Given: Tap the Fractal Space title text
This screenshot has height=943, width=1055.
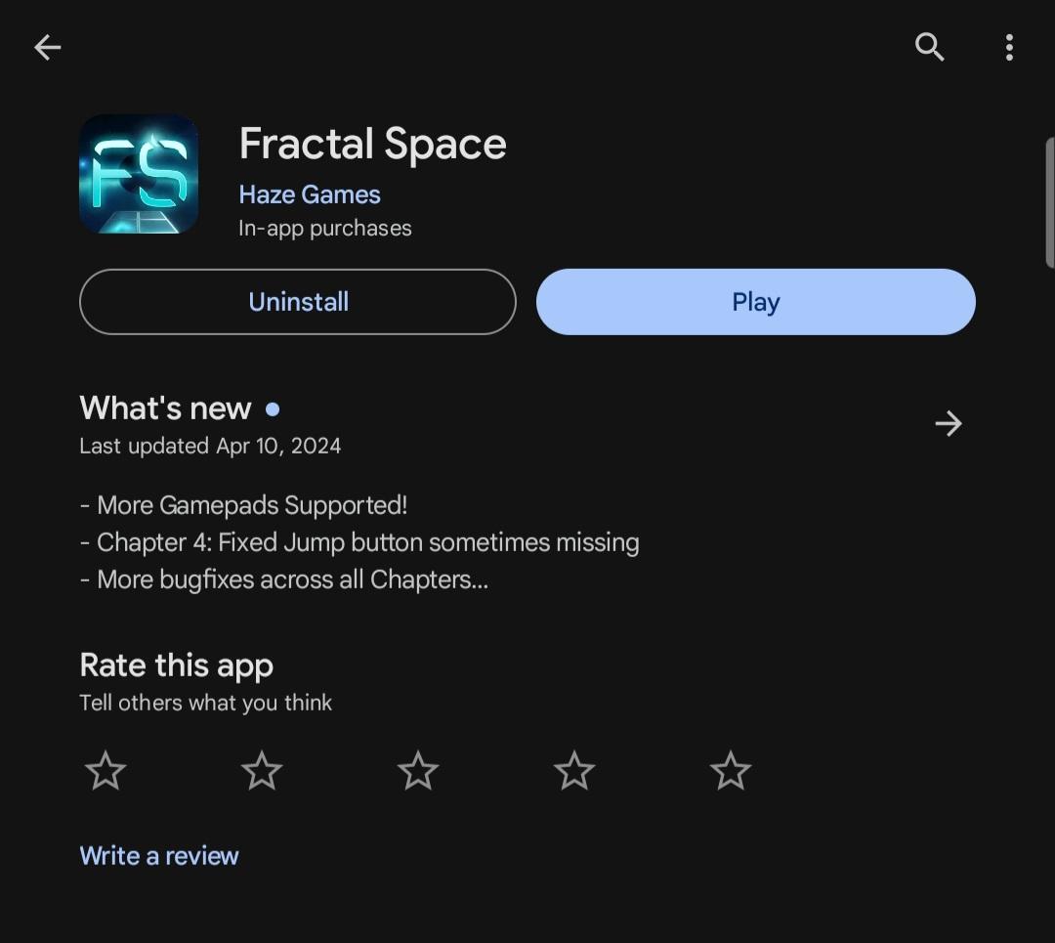Looking at the screenshot, I should (372, 144).
